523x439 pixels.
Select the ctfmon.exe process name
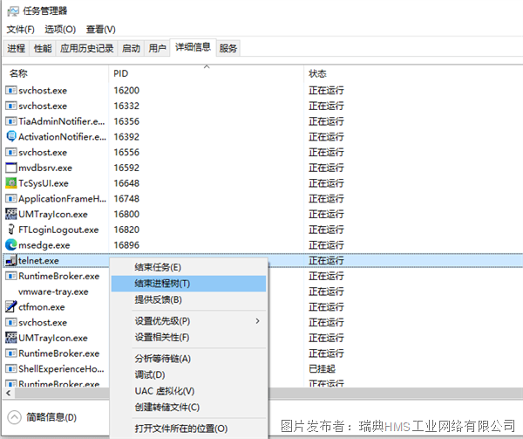[42, 307]
